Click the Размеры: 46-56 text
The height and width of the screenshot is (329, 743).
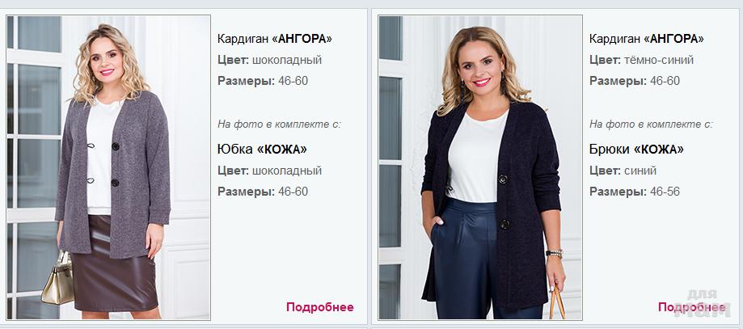pos(635,192)
